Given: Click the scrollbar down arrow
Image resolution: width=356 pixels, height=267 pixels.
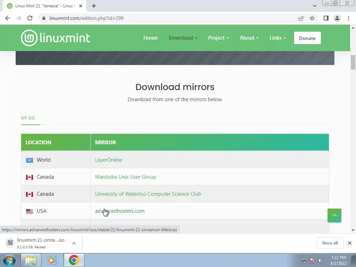Looking at the screenshot, I should coord(353,230).
